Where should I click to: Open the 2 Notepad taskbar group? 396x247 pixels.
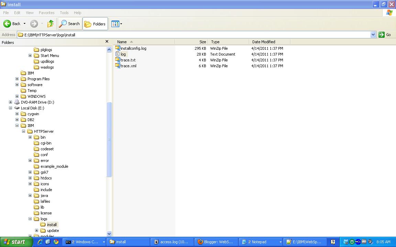click(x=260, y=242)
